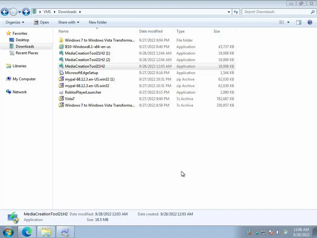Screen dimensions: 317x238
Task: Click the search magnifier icon
Action: coord(313,12)
